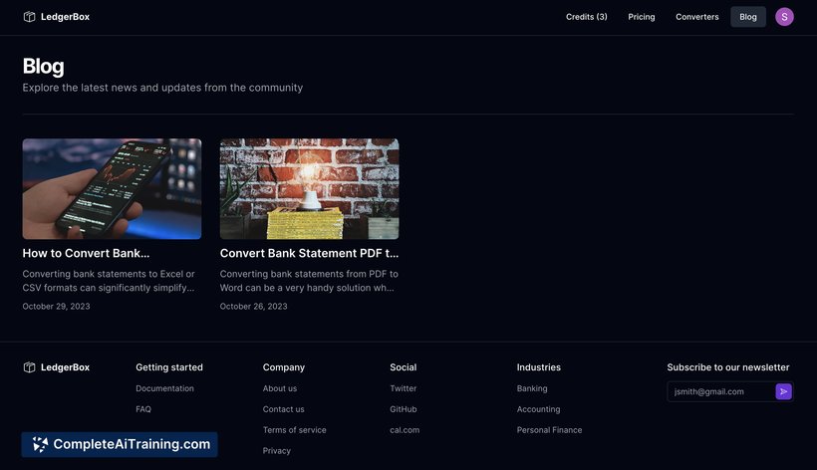The width and height of the screenshot is (817, 470).
Task: Click the CompleteAiTraining.com watermark logo
Action: (120, 444)
